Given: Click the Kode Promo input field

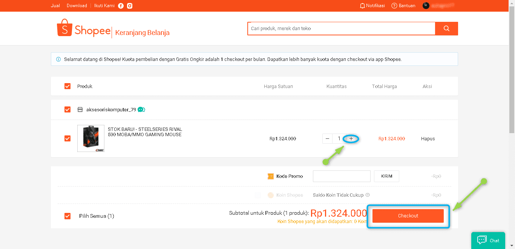Looking at the screenshot, I should click(x=341, y=176).
